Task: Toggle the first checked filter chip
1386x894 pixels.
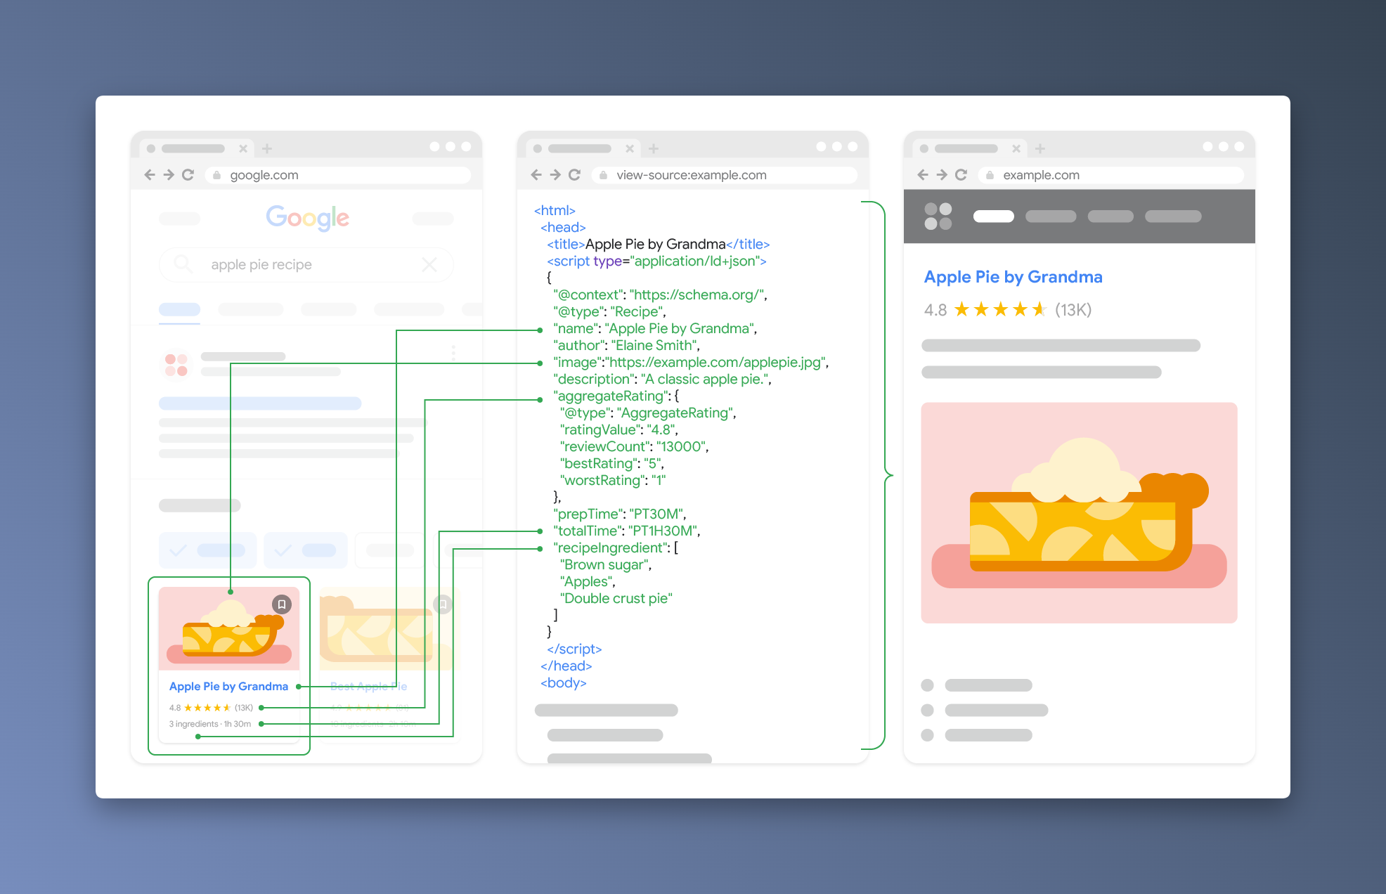Action: pos(207,550)
